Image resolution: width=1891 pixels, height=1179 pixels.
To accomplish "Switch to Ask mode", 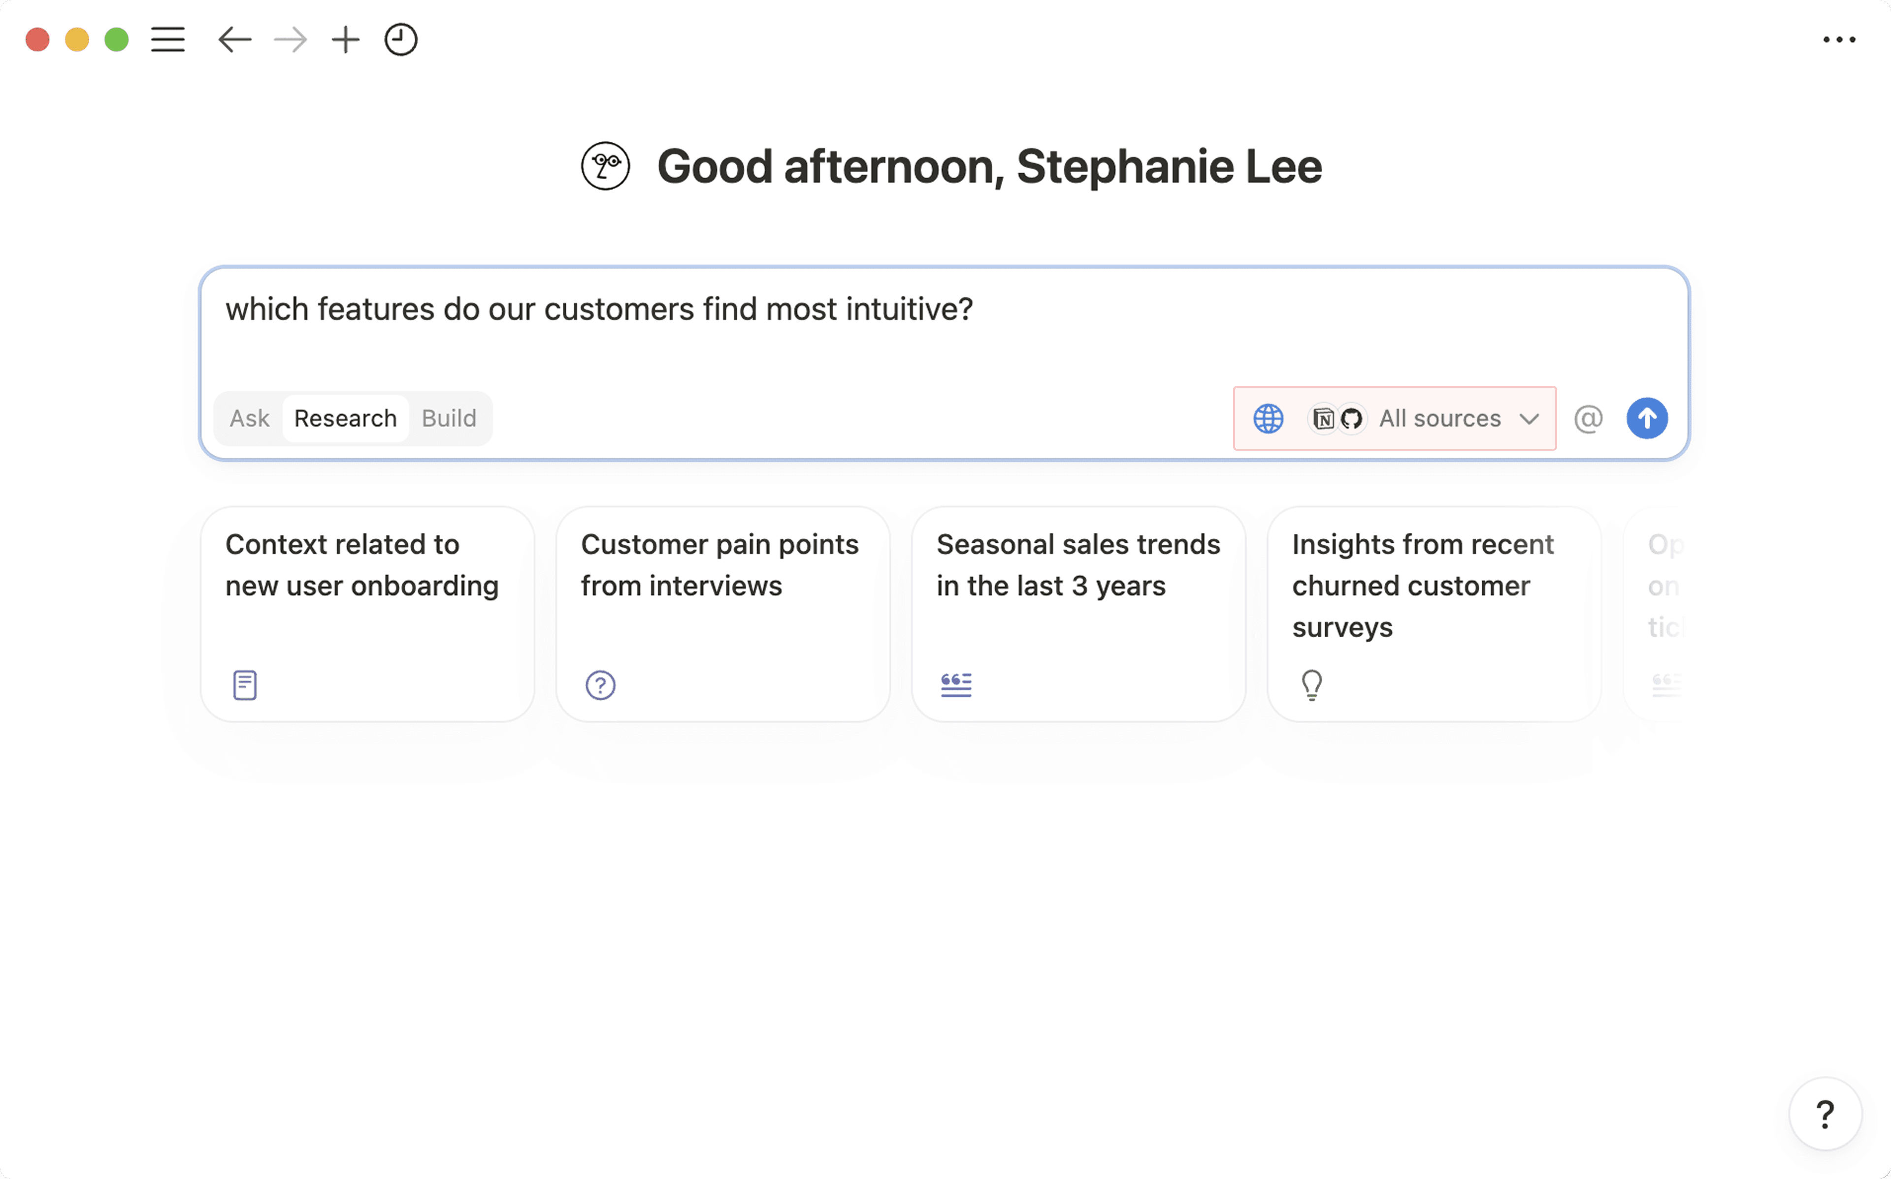I will [249, 419].
